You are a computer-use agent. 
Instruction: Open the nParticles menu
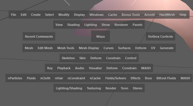[15, 78]
